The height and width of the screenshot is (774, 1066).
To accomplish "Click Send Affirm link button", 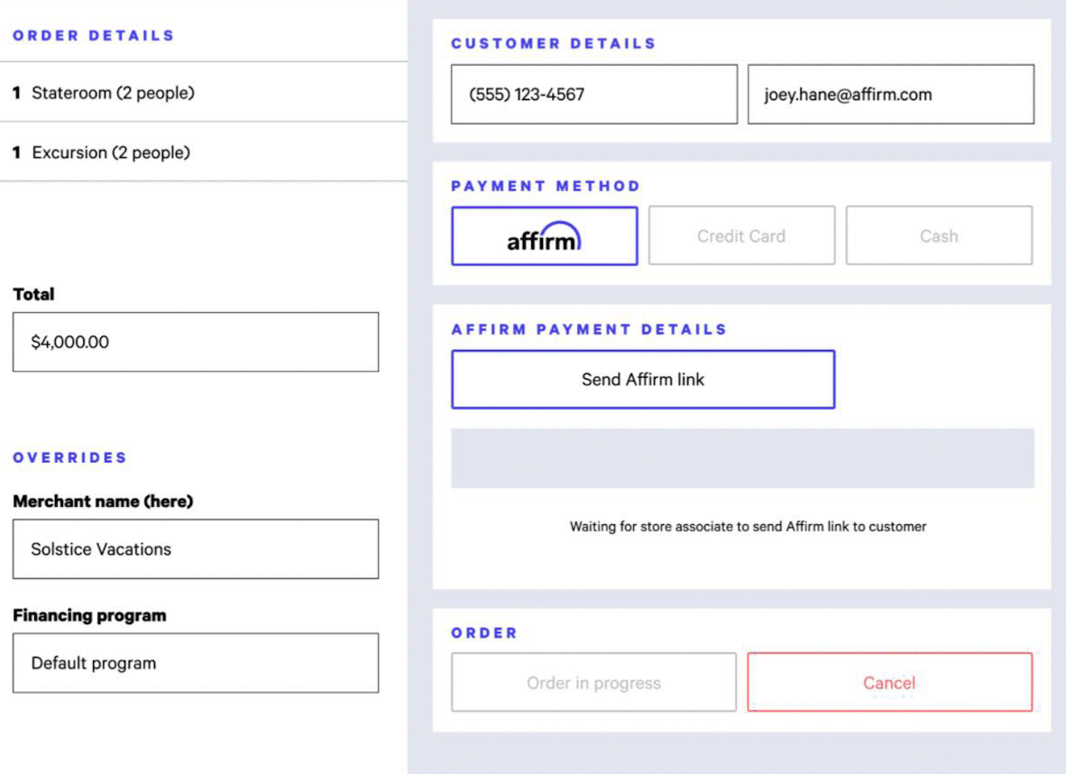I will point(643,380).
